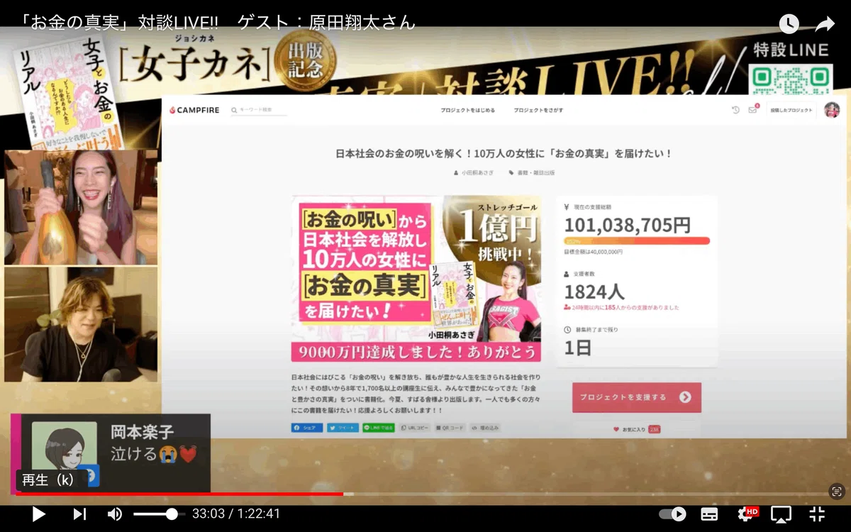Click the プロジェクトを支援する button

pos(637,397)
